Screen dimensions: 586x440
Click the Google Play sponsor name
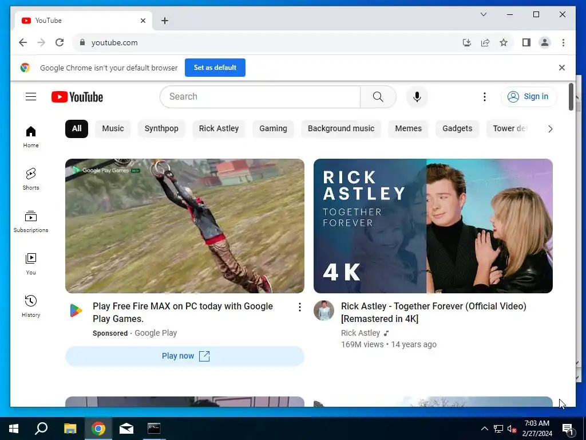(156, 333)
